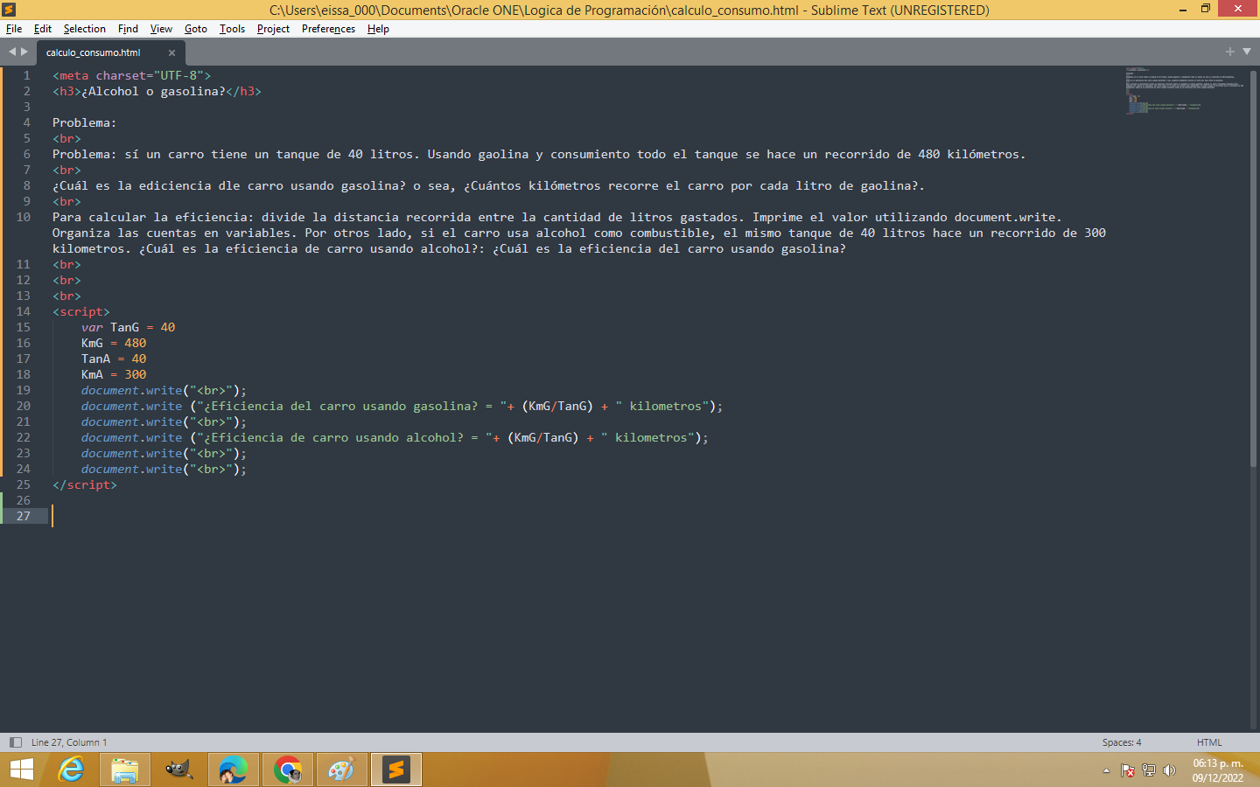Show hidden system tray icons
The image size is (1260, 787).
[x=1106, y=770]
